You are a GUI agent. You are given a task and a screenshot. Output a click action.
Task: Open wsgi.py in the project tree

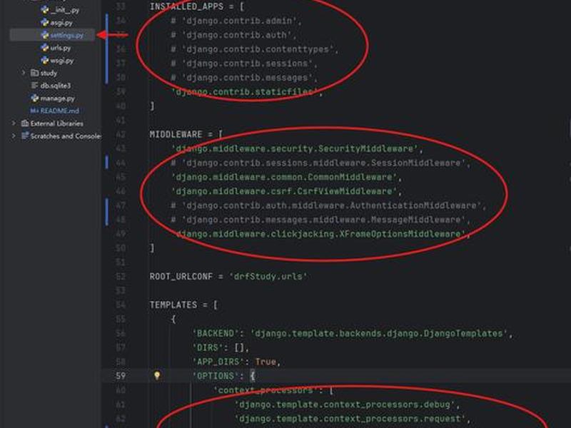[61, 61]
